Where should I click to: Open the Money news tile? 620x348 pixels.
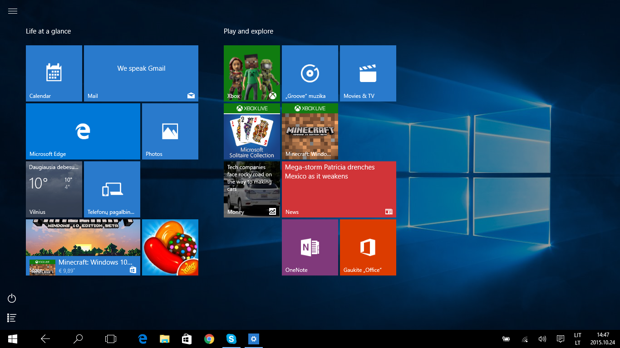point(252,189)
